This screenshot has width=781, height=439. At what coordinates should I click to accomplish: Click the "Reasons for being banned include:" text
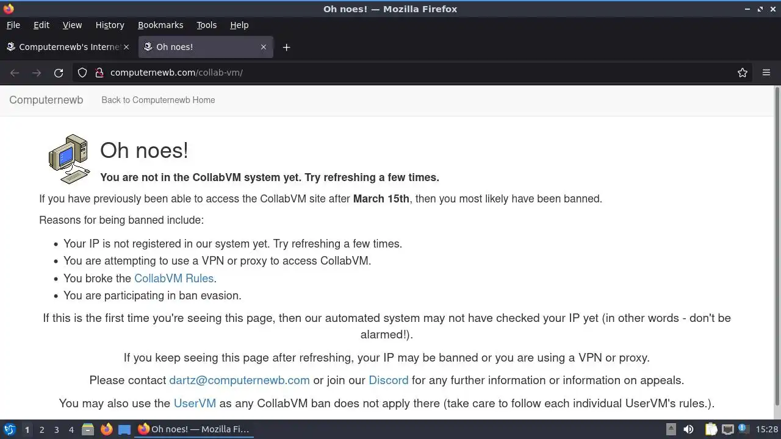pos(121,220)
